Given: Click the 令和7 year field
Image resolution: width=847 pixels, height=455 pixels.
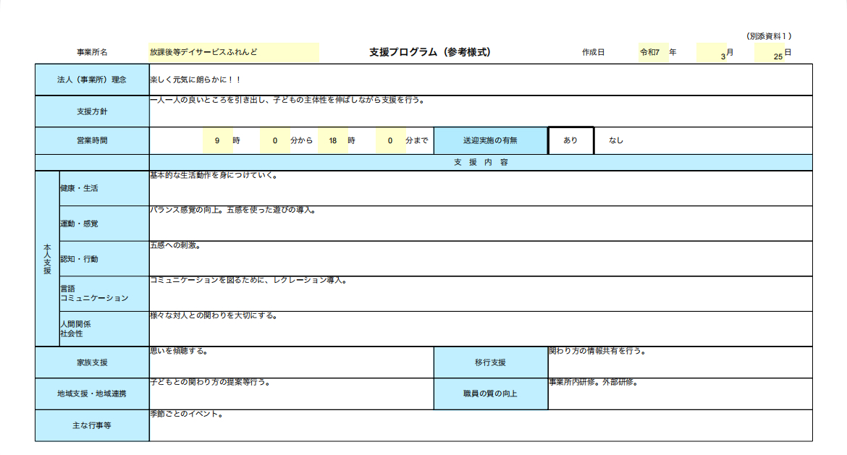Looking at the screenshot, I should click(x=653, y=52).
